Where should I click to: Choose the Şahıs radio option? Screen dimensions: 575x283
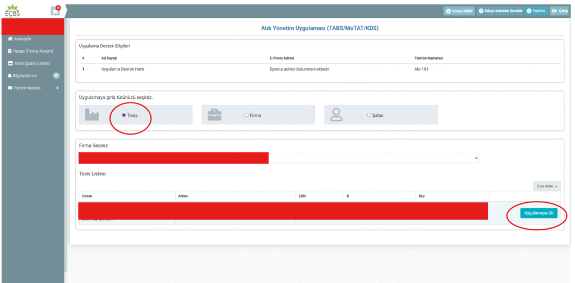[369, 115]
